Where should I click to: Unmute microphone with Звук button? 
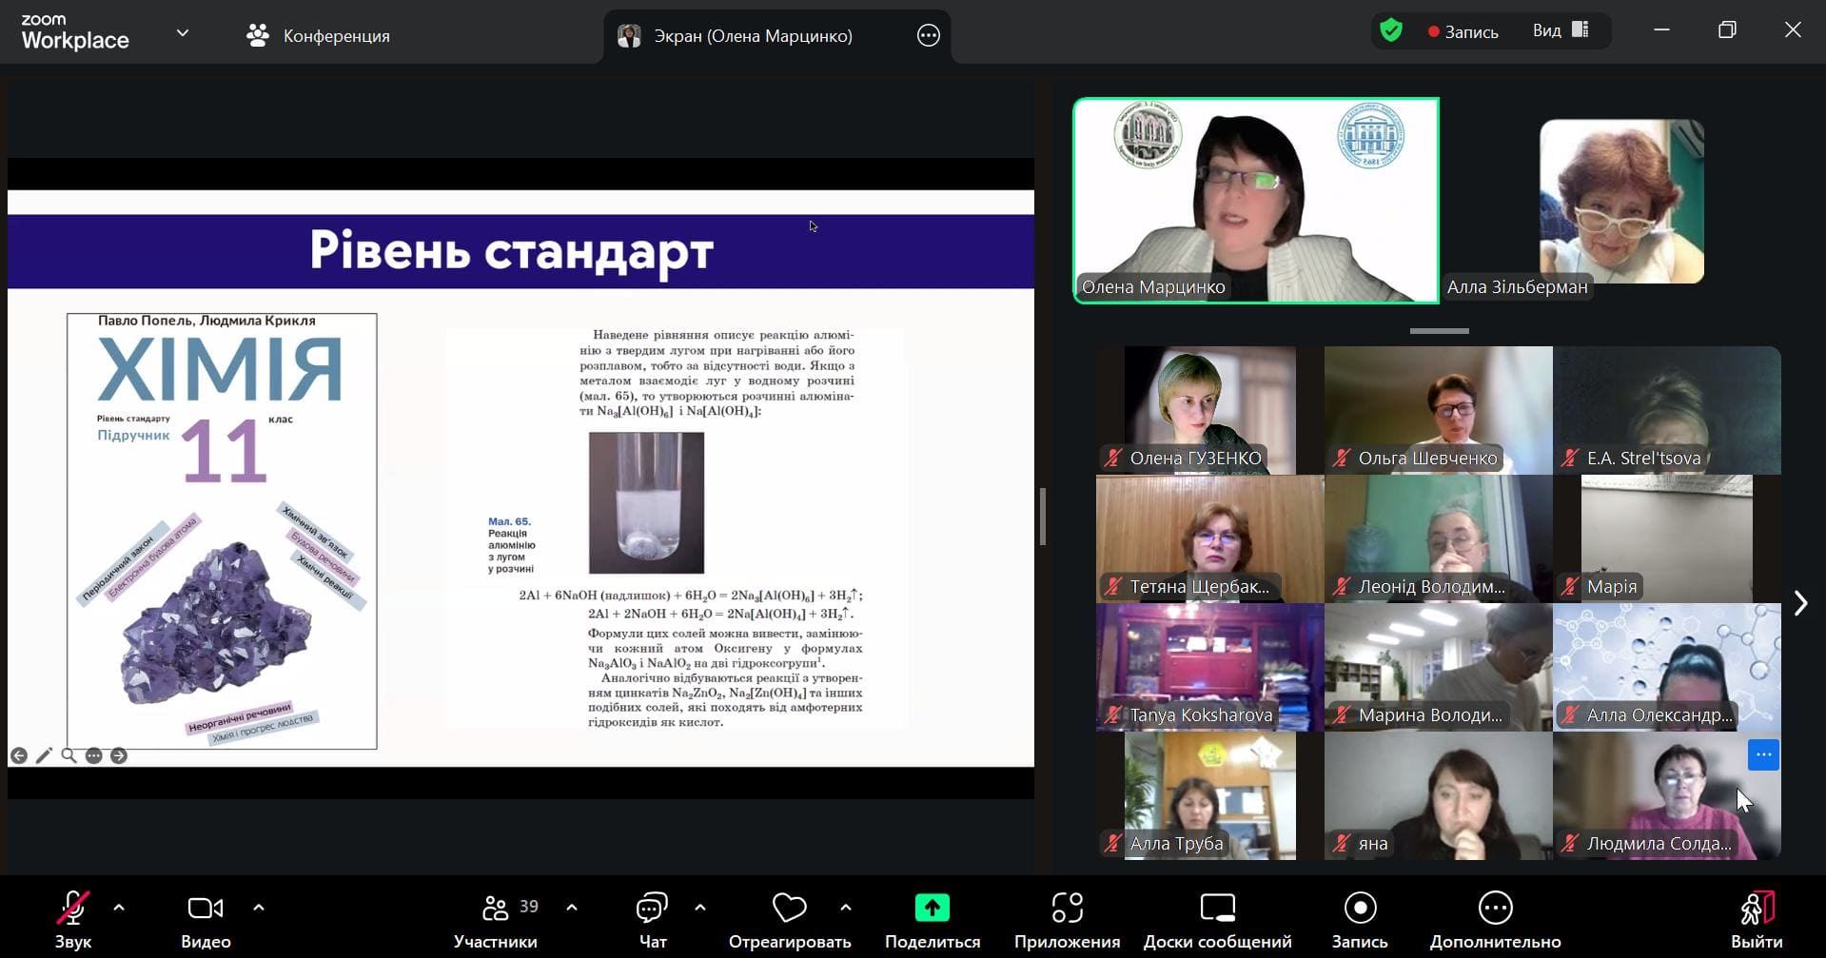click(x=73, y=909)
